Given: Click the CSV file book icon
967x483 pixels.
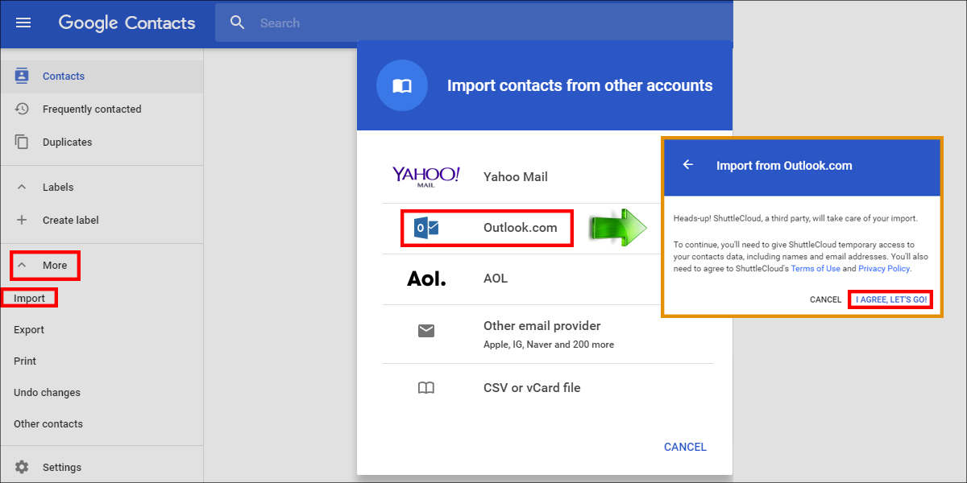Looking at the screenshot, I should coord(426,388).
